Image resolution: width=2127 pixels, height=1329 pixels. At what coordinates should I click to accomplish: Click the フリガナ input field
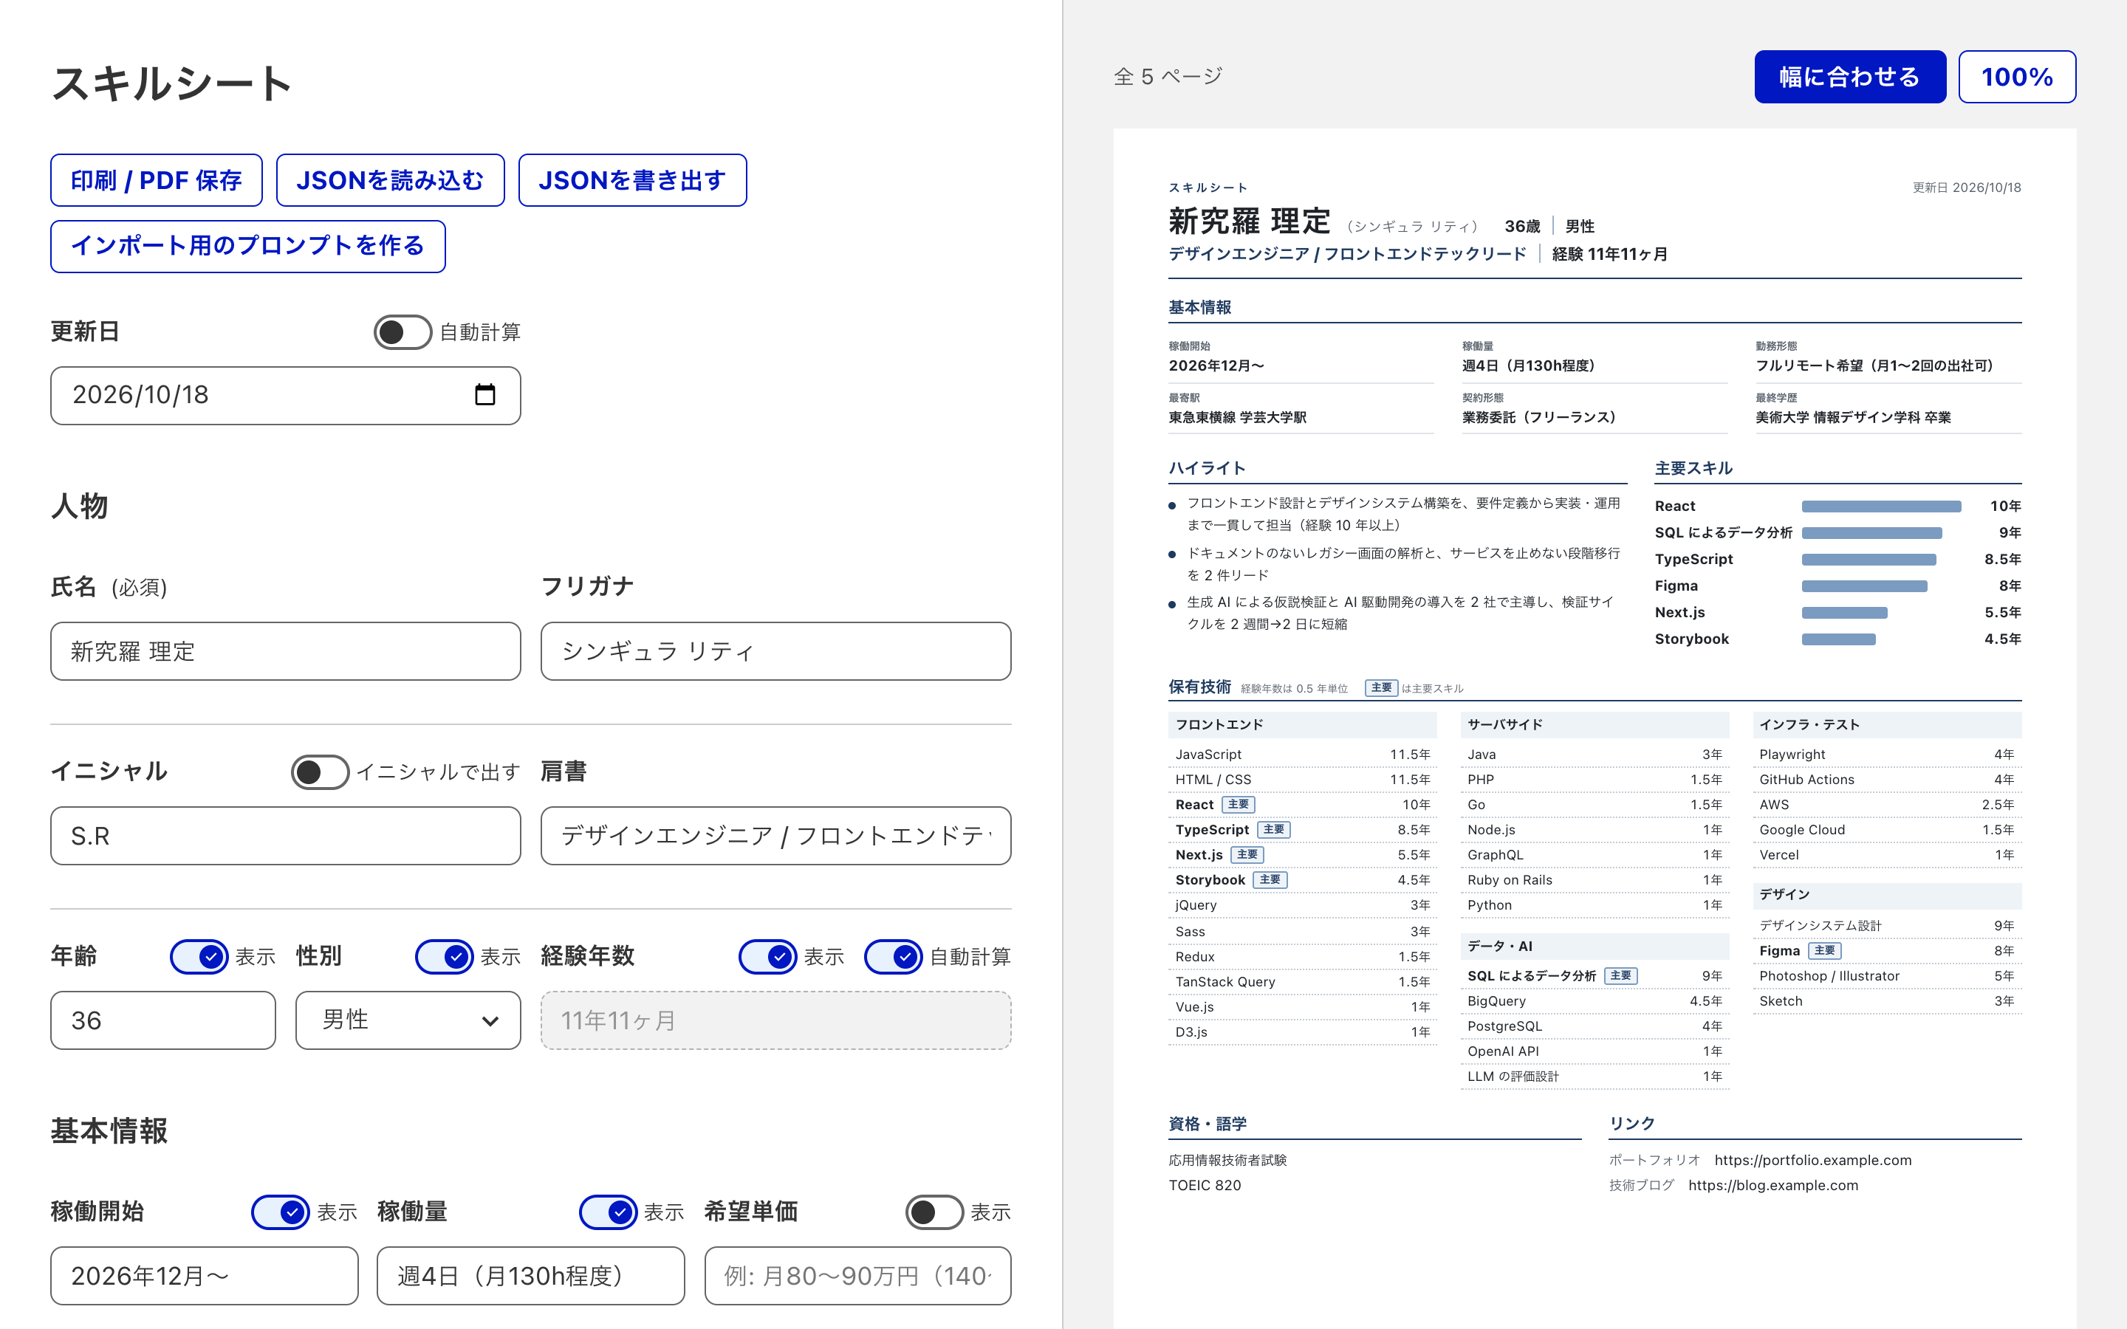pos(776,651)
